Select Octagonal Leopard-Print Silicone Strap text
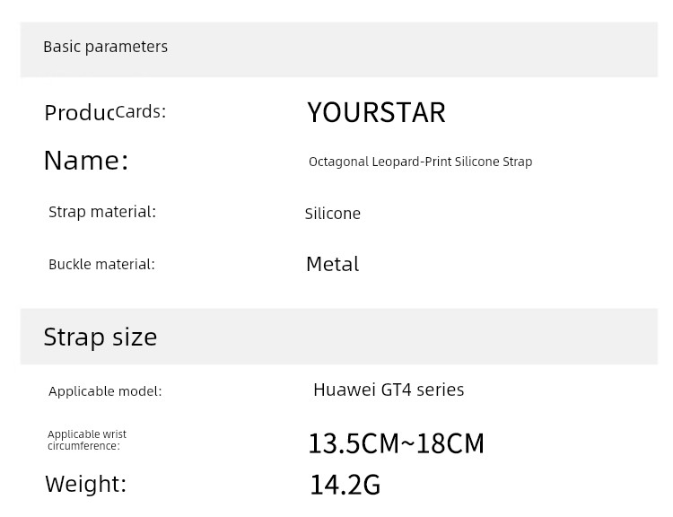The image size is (673, 517). [x=420, y=162]
